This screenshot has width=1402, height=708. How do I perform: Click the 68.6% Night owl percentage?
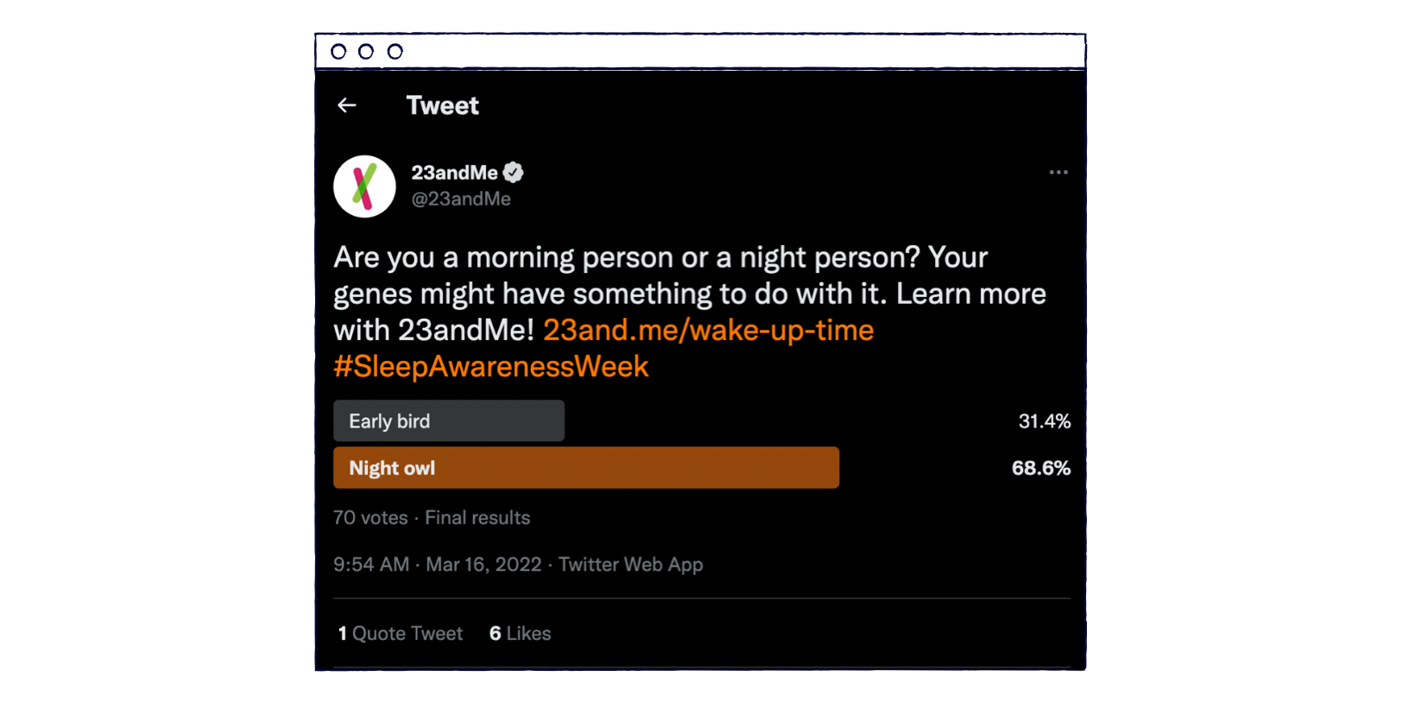coord(1040,468)
